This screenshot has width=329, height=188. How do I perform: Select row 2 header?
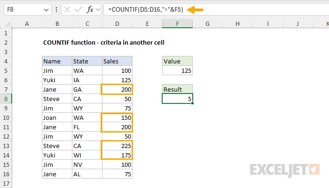[6, 43]
